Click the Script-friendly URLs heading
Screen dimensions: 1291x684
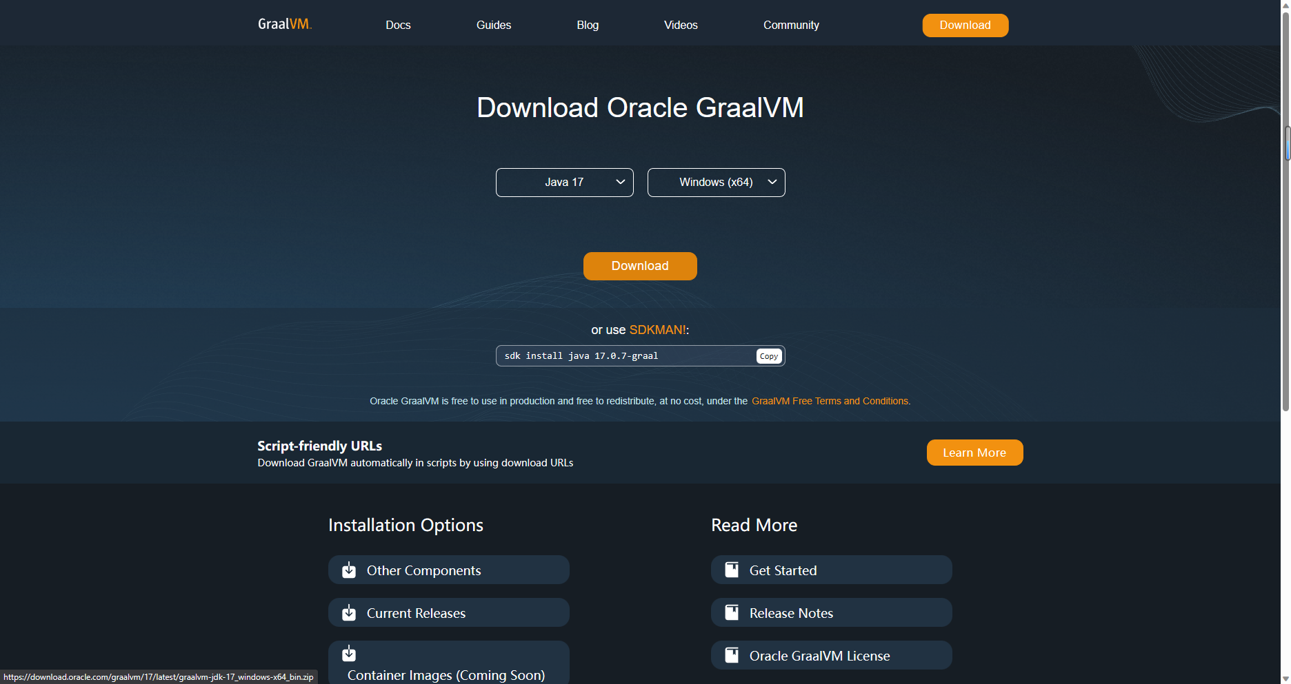[x=319, y=446]
